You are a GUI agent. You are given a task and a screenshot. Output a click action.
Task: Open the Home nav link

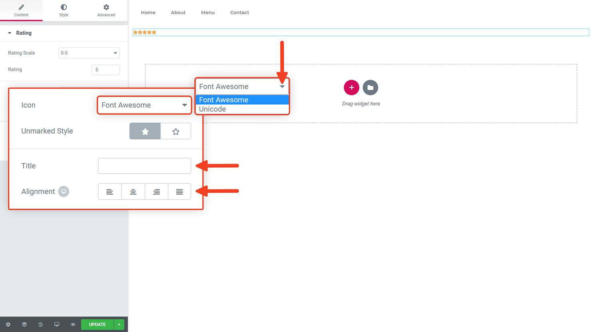point(148,12)
